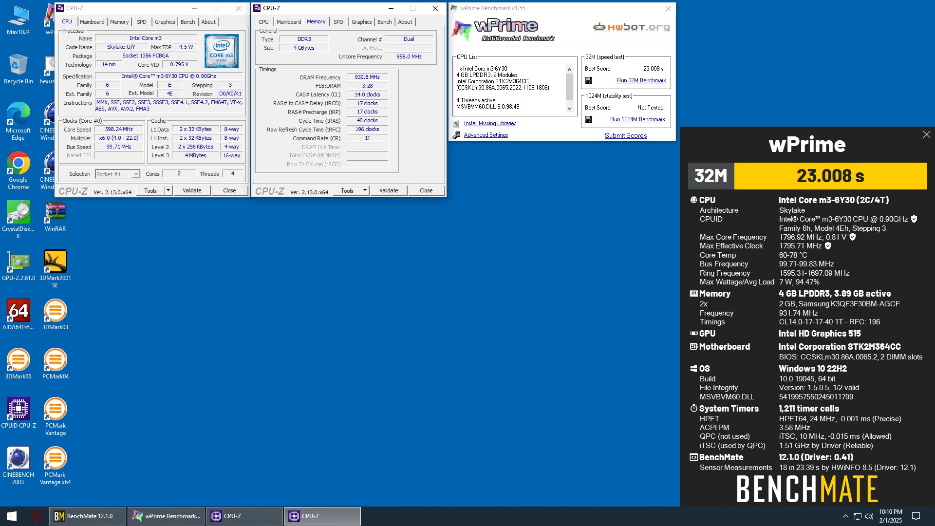Screen dimensions: 935x526
Task: Open the Windows notification center icon
Action: click(x=916, y=516)
